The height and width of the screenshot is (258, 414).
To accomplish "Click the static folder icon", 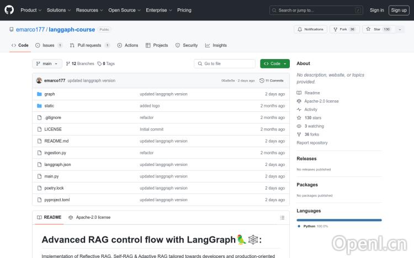I will 39,106.
